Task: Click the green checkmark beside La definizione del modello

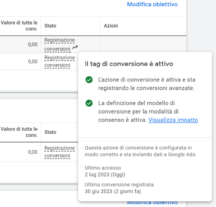Action: [89, 103]
